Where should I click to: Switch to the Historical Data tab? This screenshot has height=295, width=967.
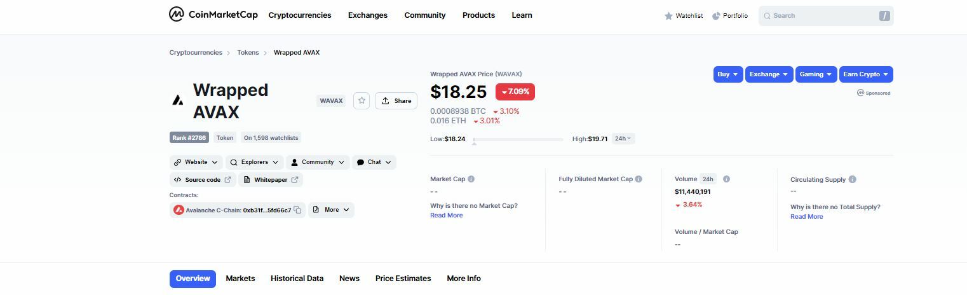297,278
